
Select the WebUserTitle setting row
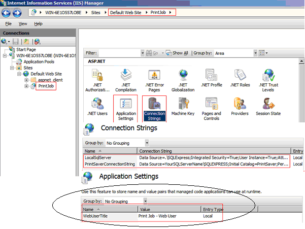tap(152, 216)
